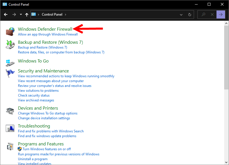Open Allow an app through Windows Firewall
The width and height of the screenshot is (229, 165).
point(48,34)
